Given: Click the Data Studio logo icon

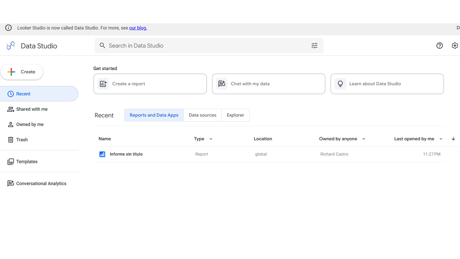Looking at the screenshot, I should point(11,46).
